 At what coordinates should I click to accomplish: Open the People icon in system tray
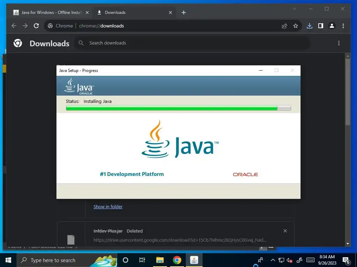coord(260,260)
